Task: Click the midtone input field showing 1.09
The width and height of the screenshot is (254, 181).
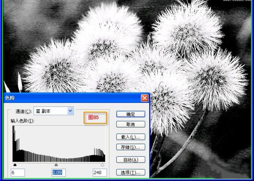Action: 59,173
